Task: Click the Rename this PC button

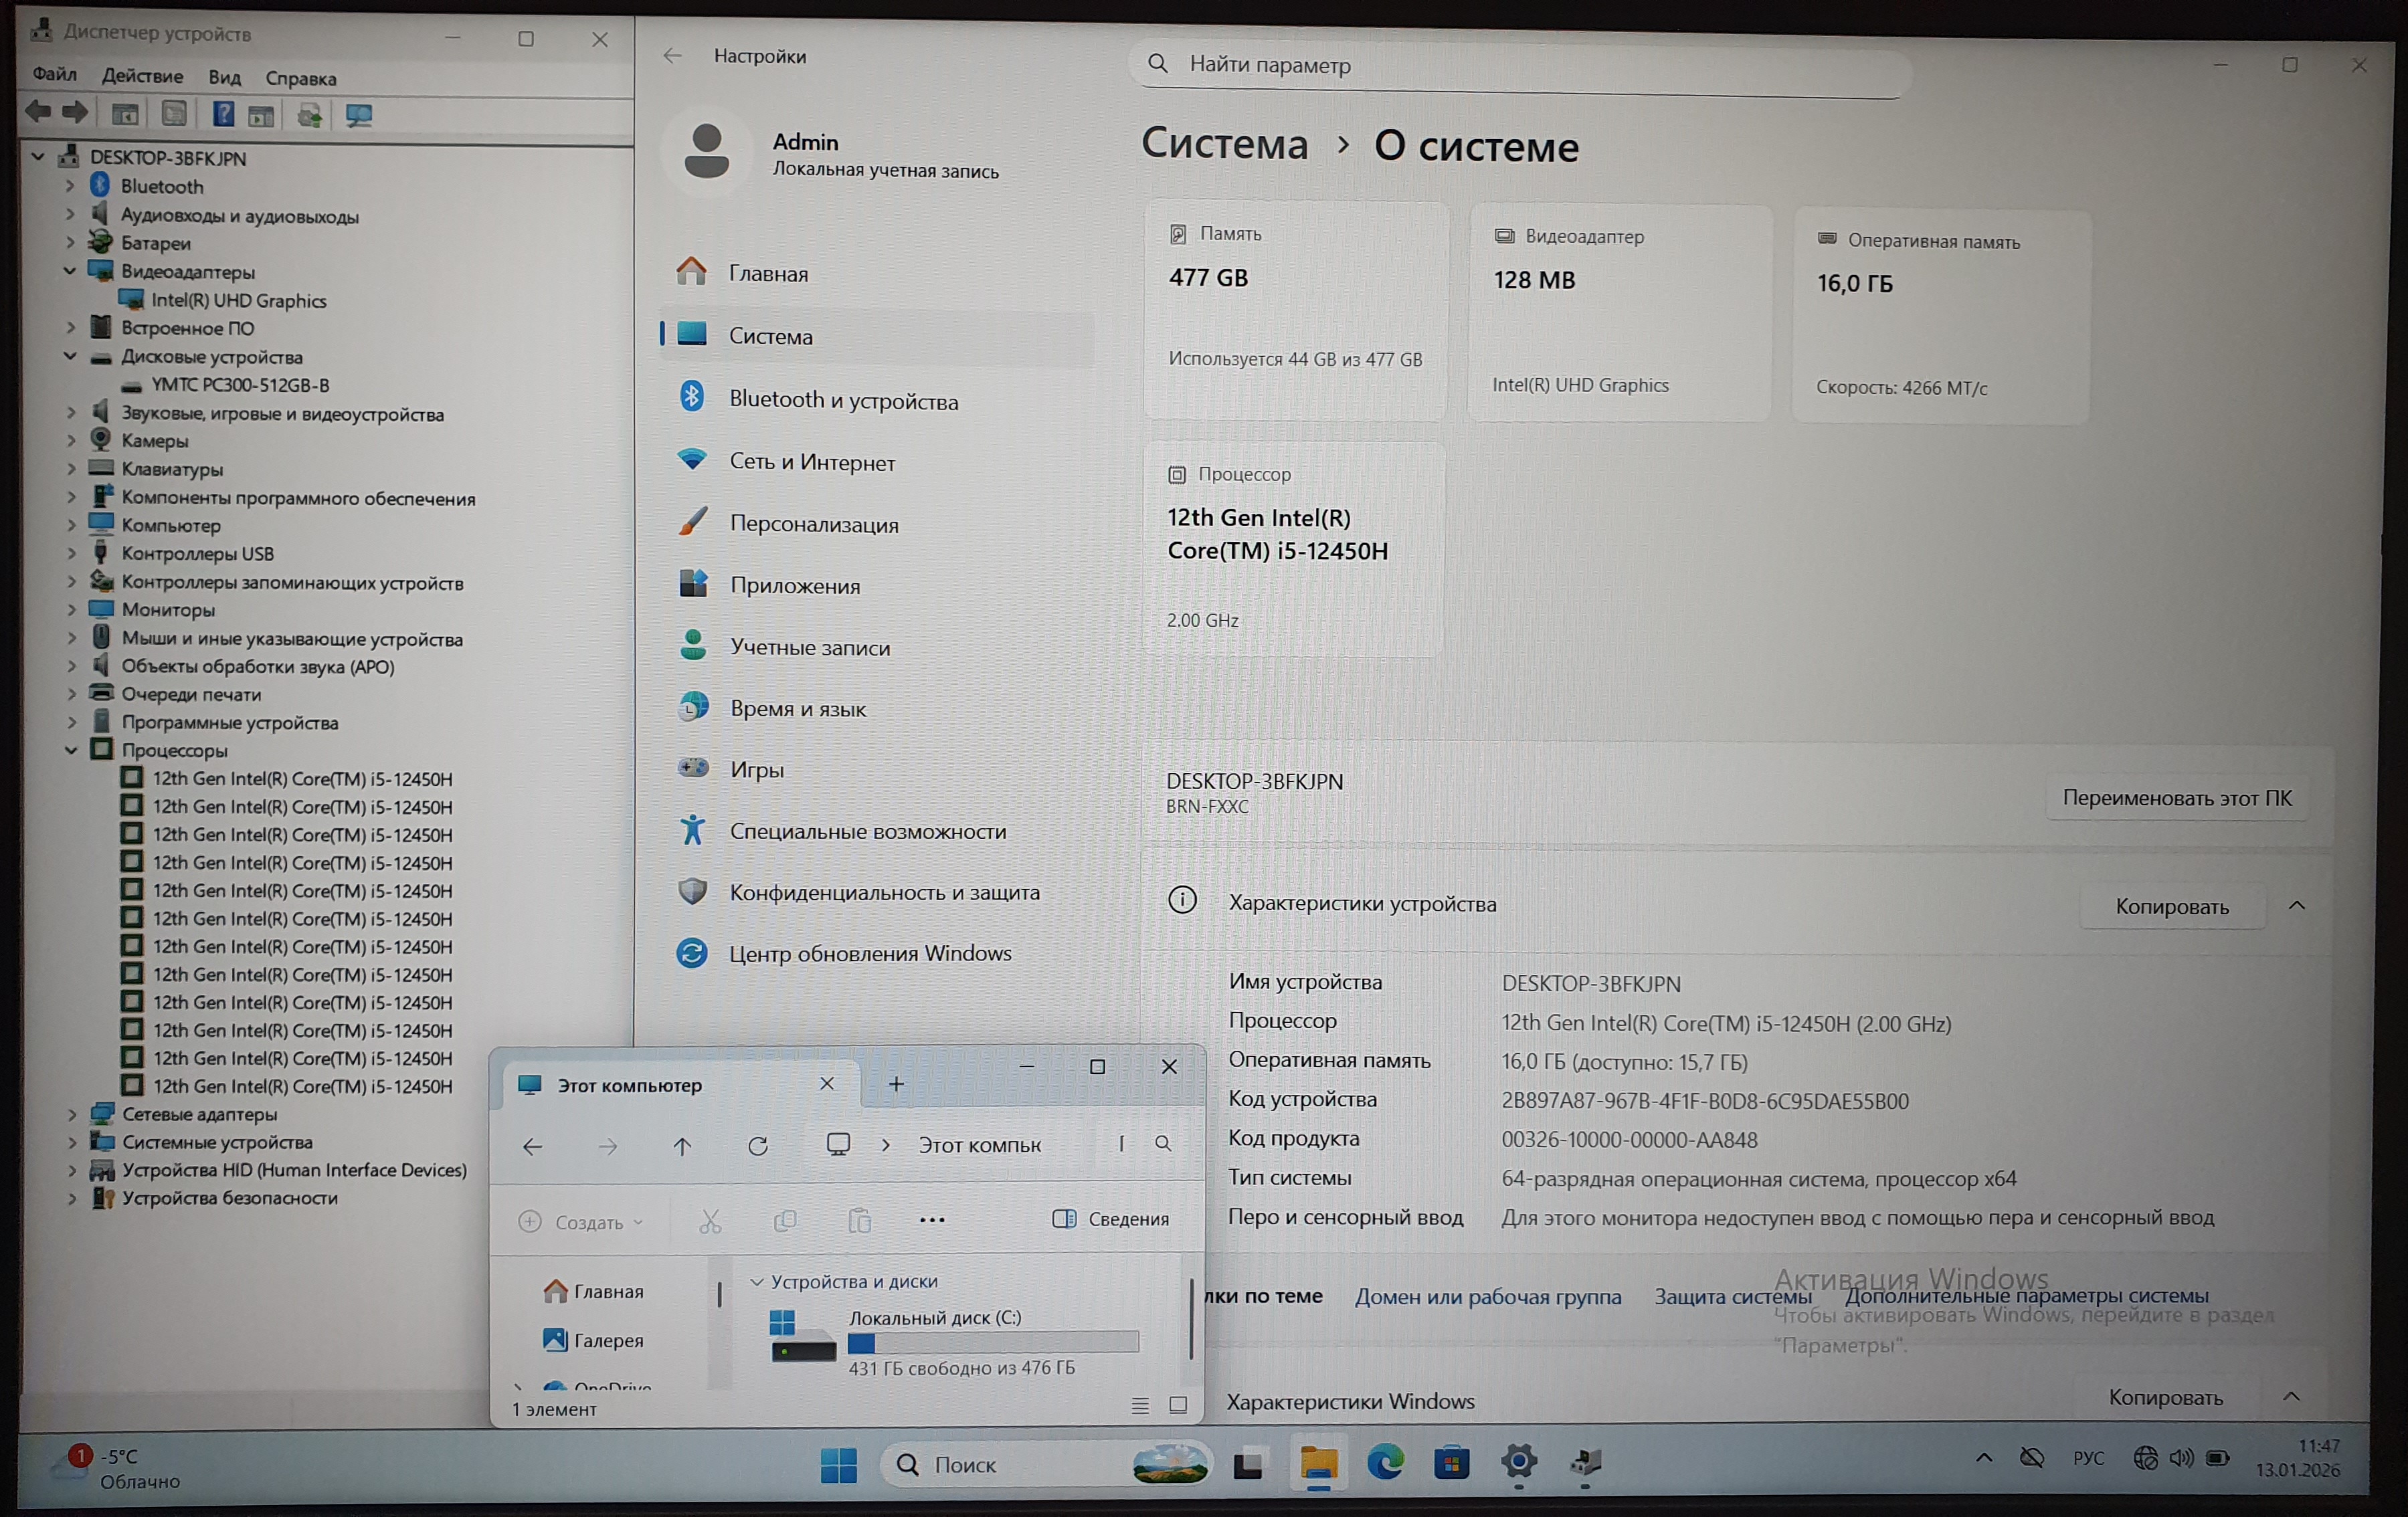Action: click(2176, 798)
